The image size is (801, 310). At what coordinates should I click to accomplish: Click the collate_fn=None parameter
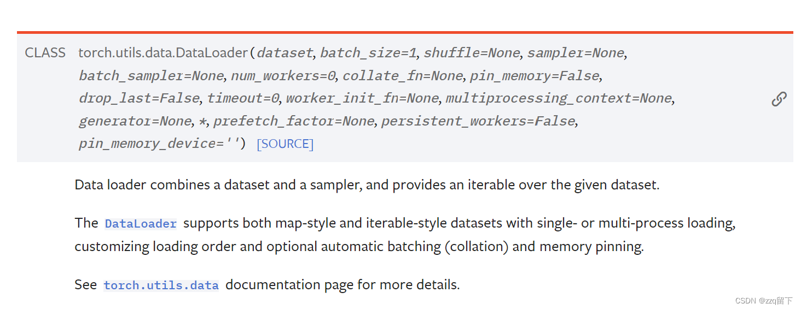pyautogui.click(x=403, y=76)
